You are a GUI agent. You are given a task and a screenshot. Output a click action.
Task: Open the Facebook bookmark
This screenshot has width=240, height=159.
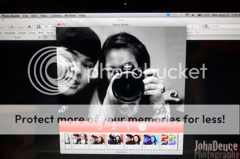point(10,33)
